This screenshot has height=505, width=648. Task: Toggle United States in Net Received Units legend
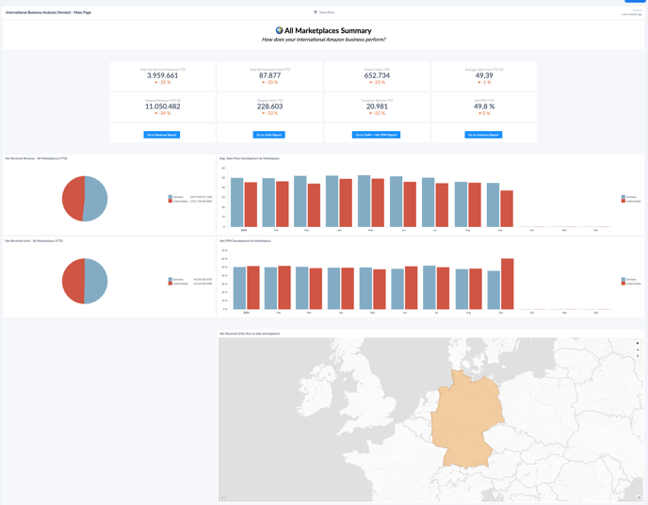click(178, 284)
